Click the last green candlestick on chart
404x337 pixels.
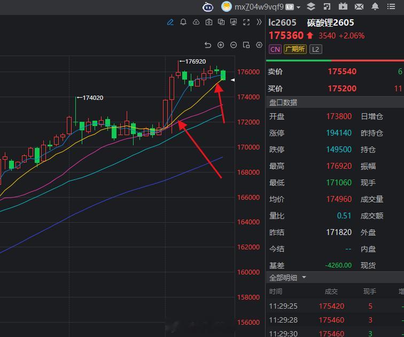click(x=223, y=75)
